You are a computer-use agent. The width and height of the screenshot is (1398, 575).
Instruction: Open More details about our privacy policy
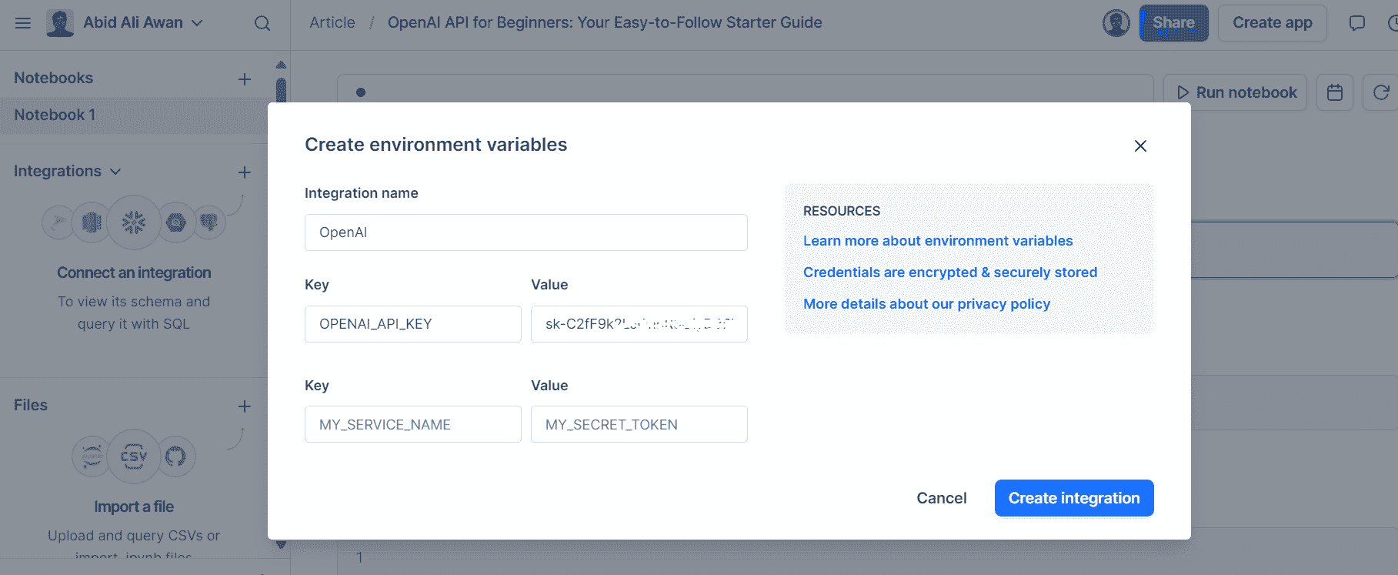(926, 304)
